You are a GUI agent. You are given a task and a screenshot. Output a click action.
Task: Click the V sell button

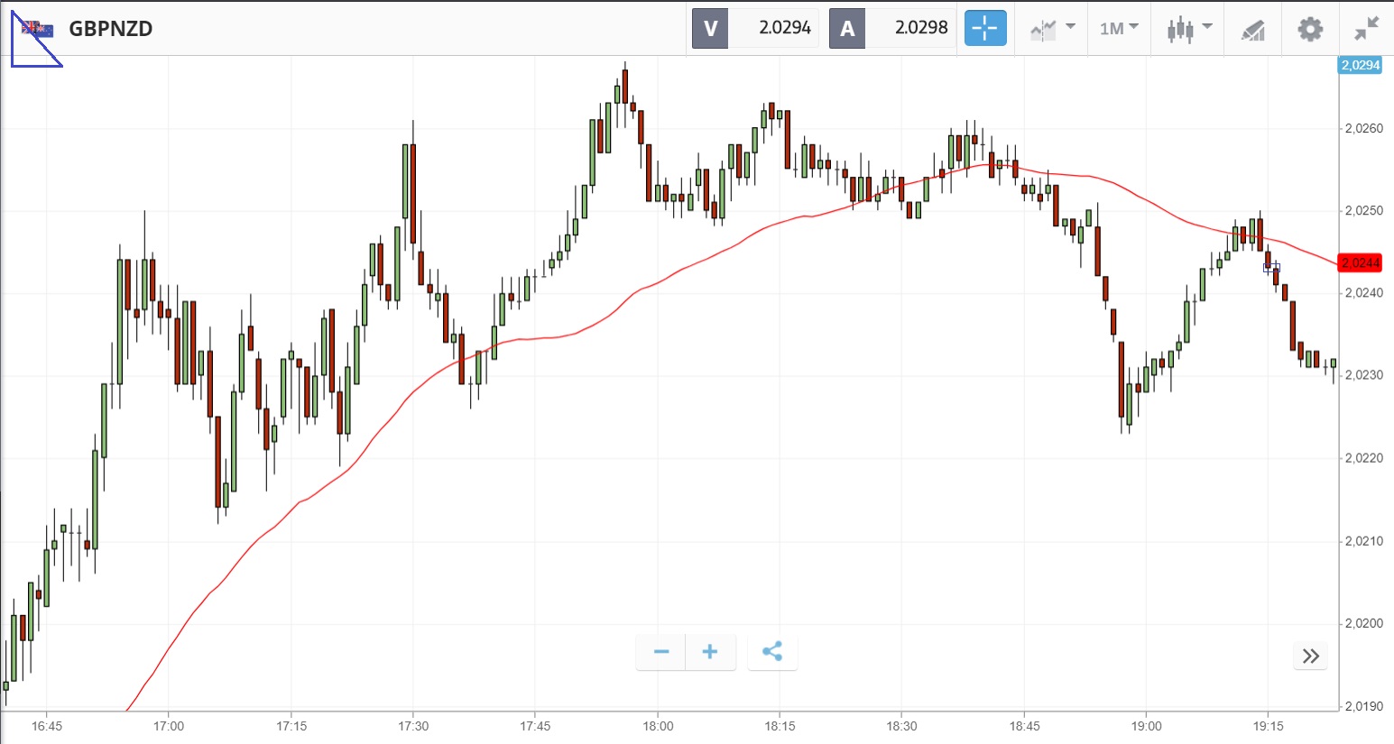(x=710, y=28)
